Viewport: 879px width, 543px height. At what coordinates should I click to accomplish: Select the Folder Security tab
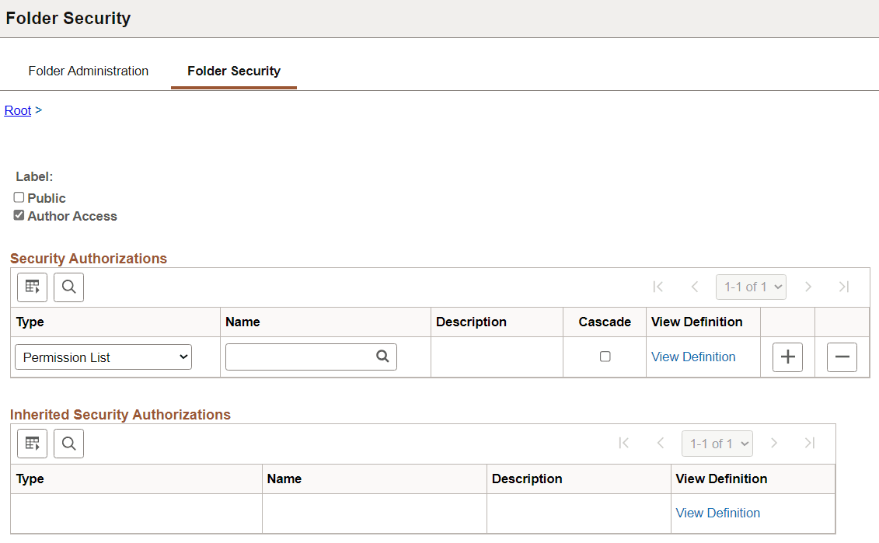[233, 71]
